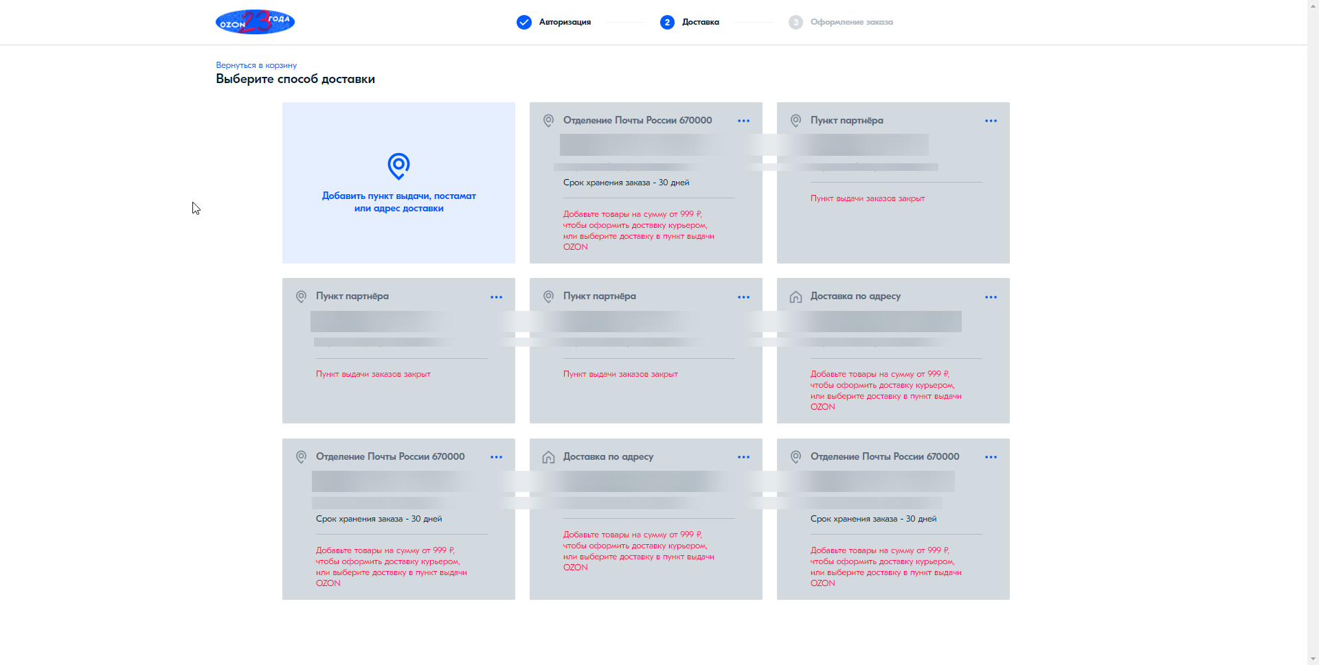Open three-dot menu of bottom-left Почта России card
The height and width of the screenshot is (665, 1319).
coord(496,457)
